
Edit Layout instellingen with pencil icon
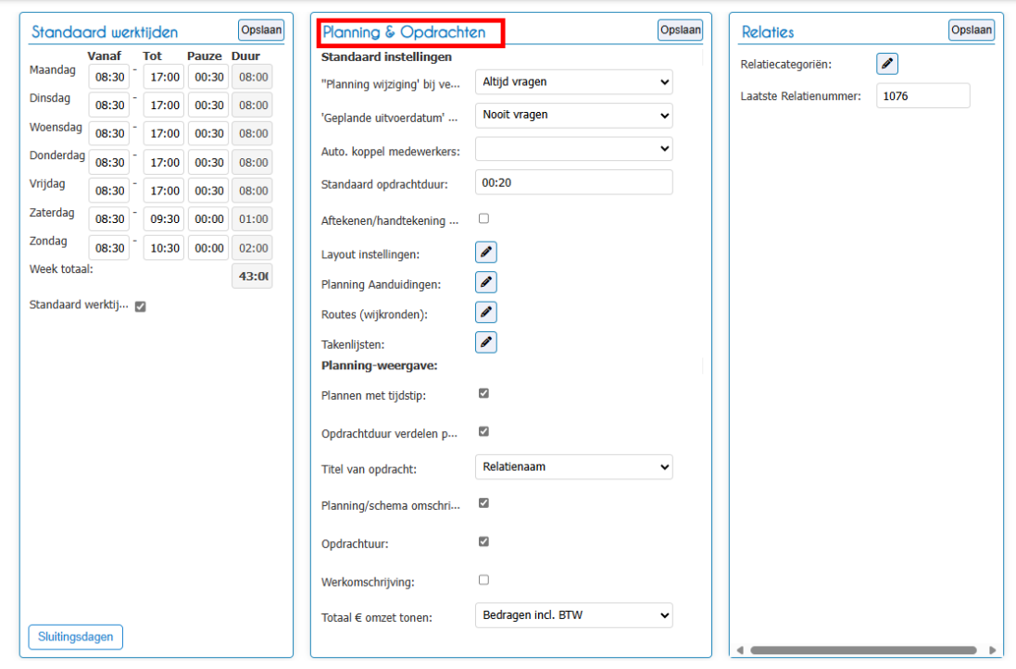point(486,252)
